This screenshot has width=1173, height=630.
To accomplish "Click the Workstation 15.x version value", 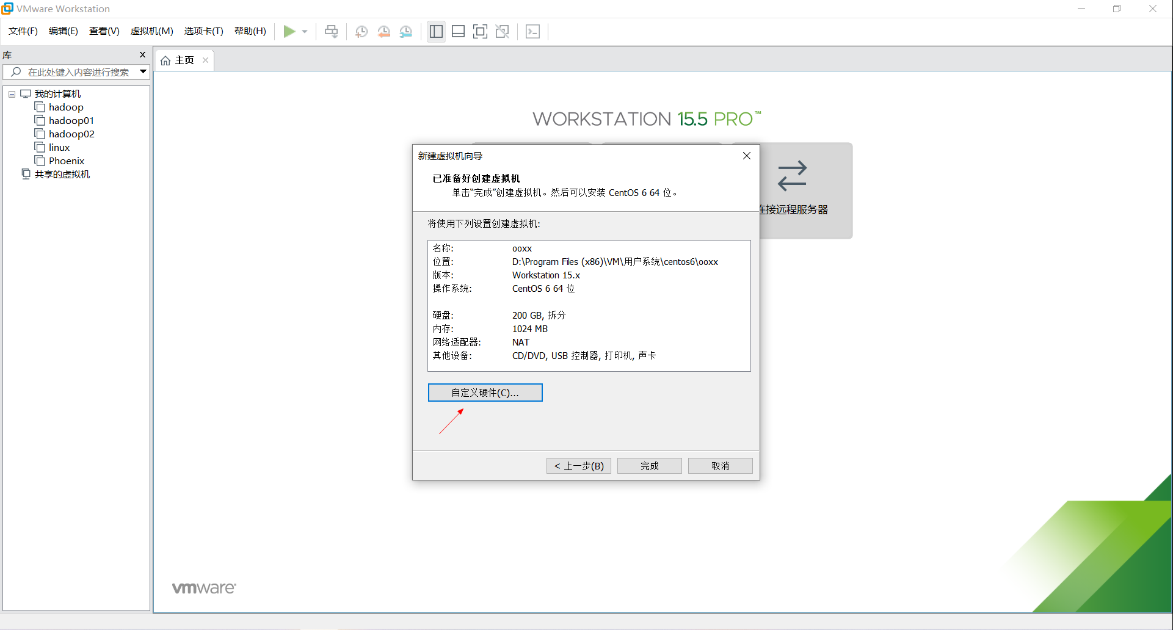I will (x=546, y=275).
